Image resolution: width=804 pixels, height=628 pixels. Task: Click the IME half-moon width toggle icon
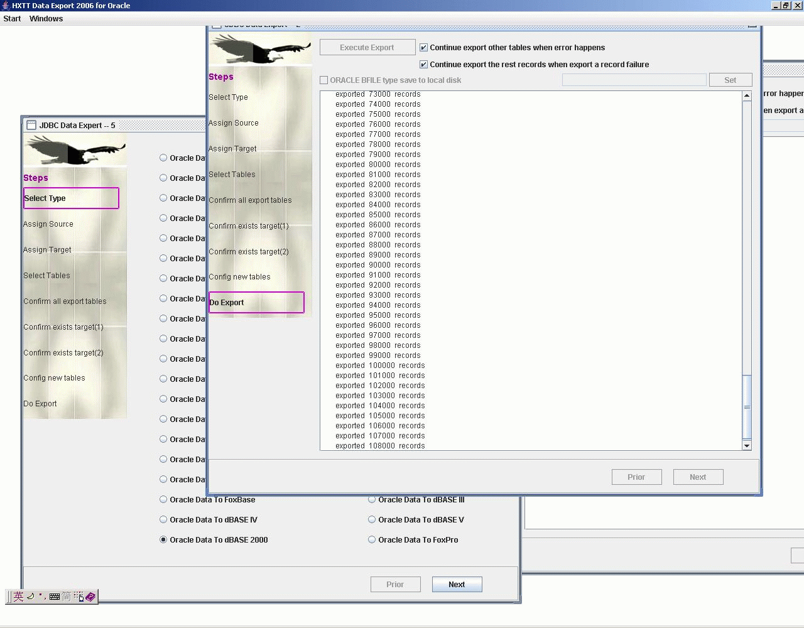[x=30, y=597]
